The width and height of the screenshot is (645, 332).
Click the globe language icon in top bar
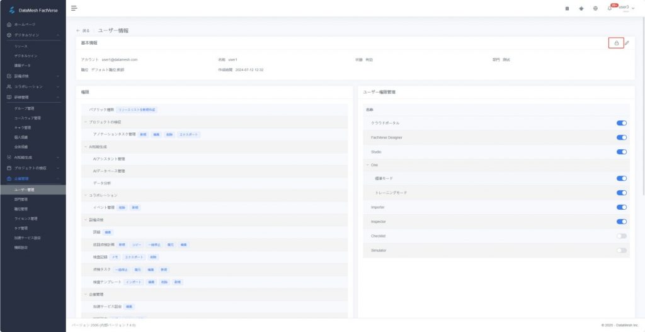click(595, 9)
